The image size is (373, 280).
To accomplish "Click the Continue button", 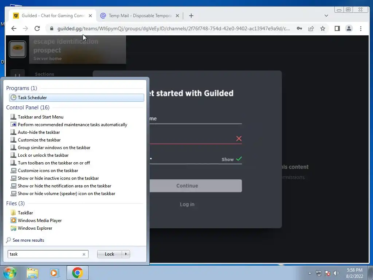I will point(196,186).
